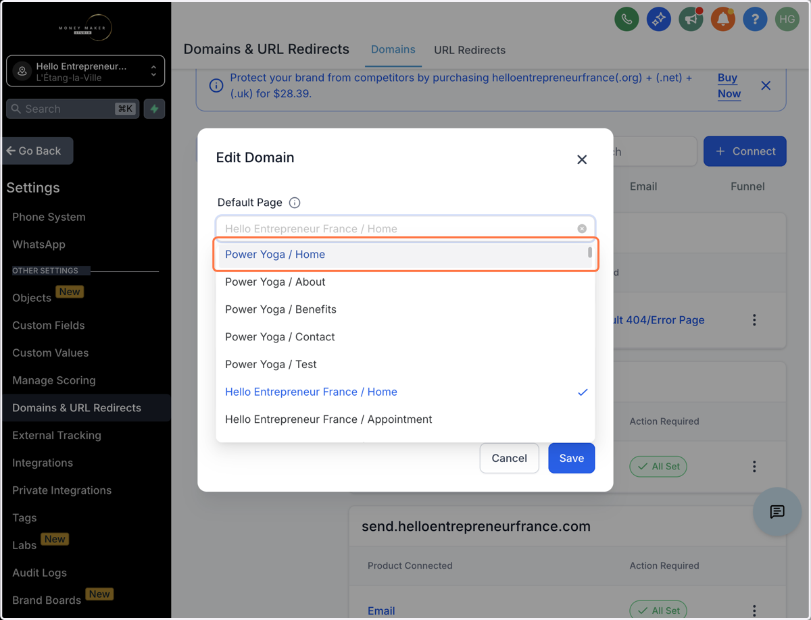
Task: Open the orange bell notifications icon
Action: pos(723,20)
